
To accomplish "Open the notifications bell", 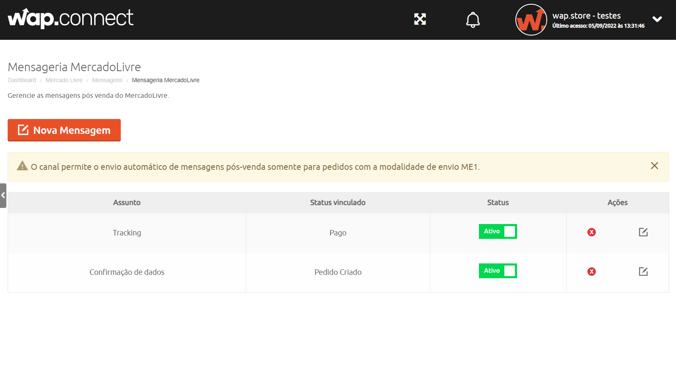I will pos(473,19).
